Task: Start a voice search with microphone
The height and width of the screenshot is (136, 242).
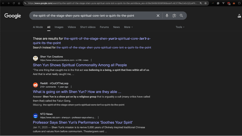Action: [x=167, y=15]
